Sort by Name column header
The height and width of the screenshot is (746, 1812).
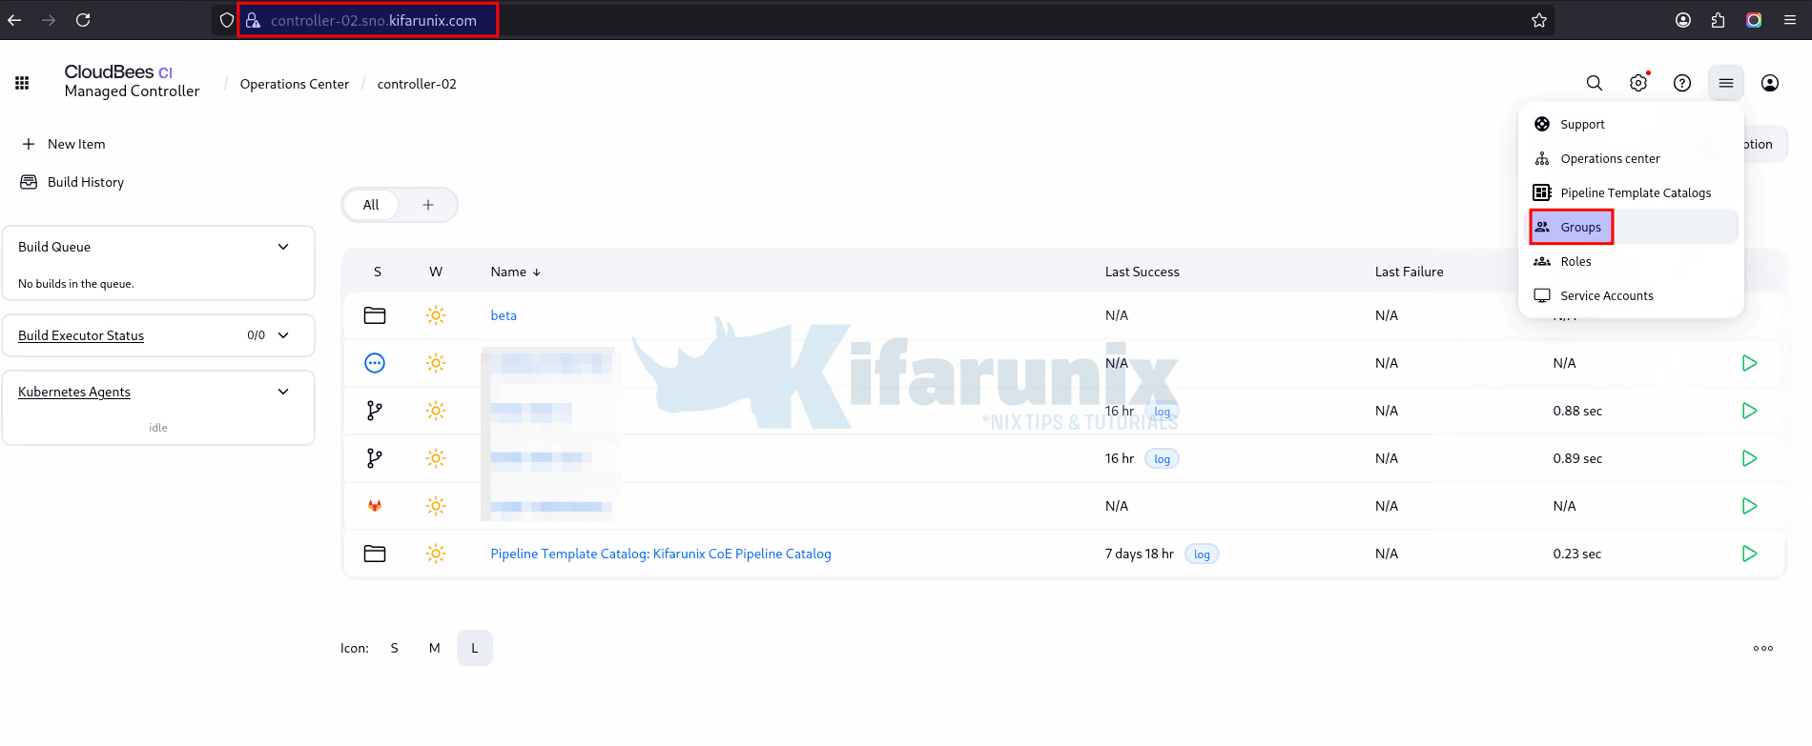point(516,272)
